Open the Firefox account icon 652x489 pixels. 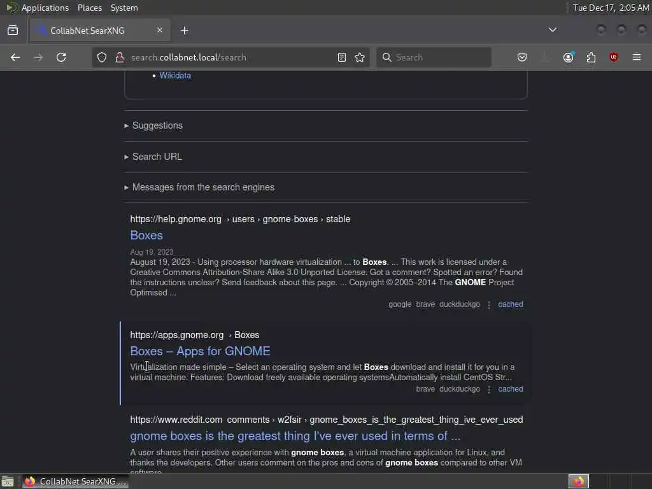[569, 57]
